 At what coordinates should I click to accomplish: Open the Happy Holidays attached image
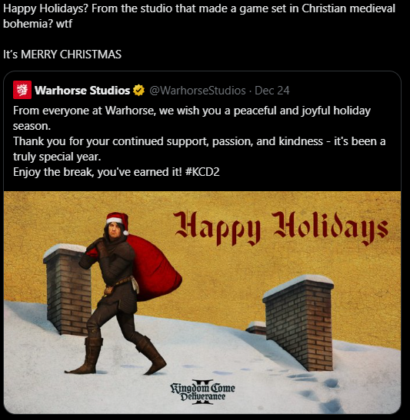pos(202,303)
